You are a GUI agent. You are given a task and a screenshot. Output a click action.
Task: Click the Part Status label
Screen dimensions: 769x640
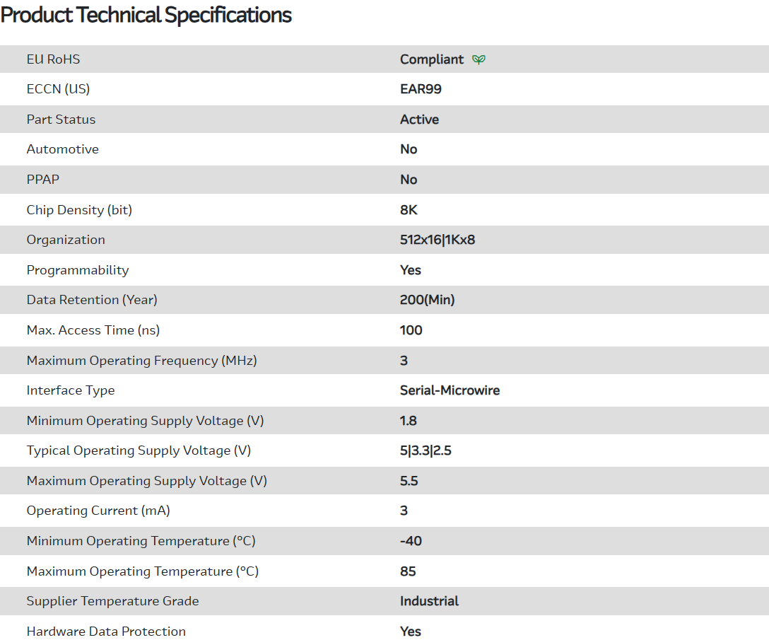pos(61,120)
